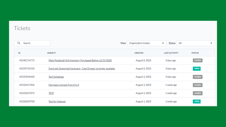Expand the Status filter dropdown set to All
The height and width of the screenshot is (127, 226).
point(196,43)
